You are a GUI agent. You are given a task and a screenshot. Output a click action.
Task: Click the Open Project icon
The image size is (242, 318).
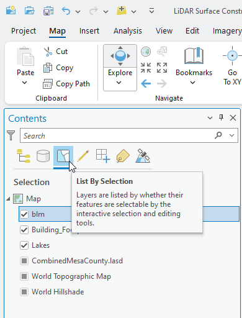(30, 11)
